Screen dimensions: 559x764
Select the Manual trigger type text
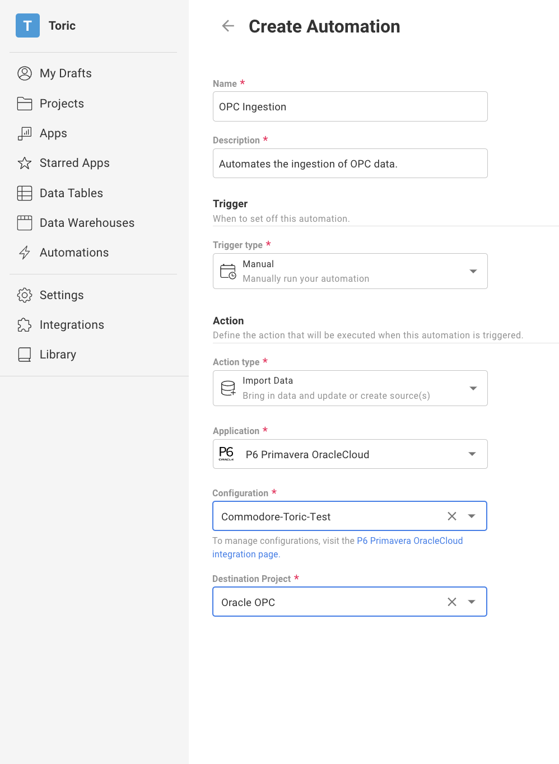coord(258,264)
